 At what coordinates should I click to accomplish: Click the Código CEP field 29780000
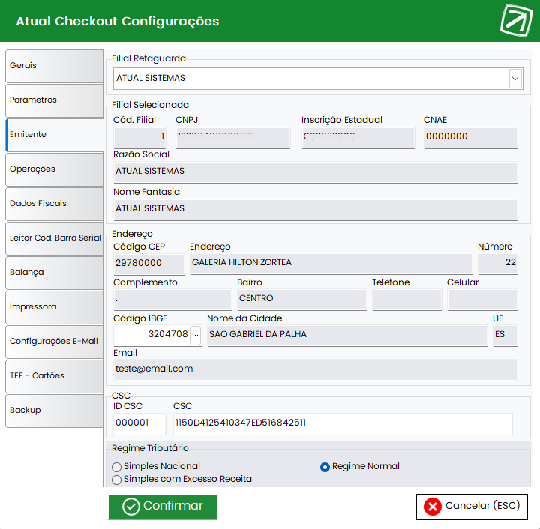[149, 264]
